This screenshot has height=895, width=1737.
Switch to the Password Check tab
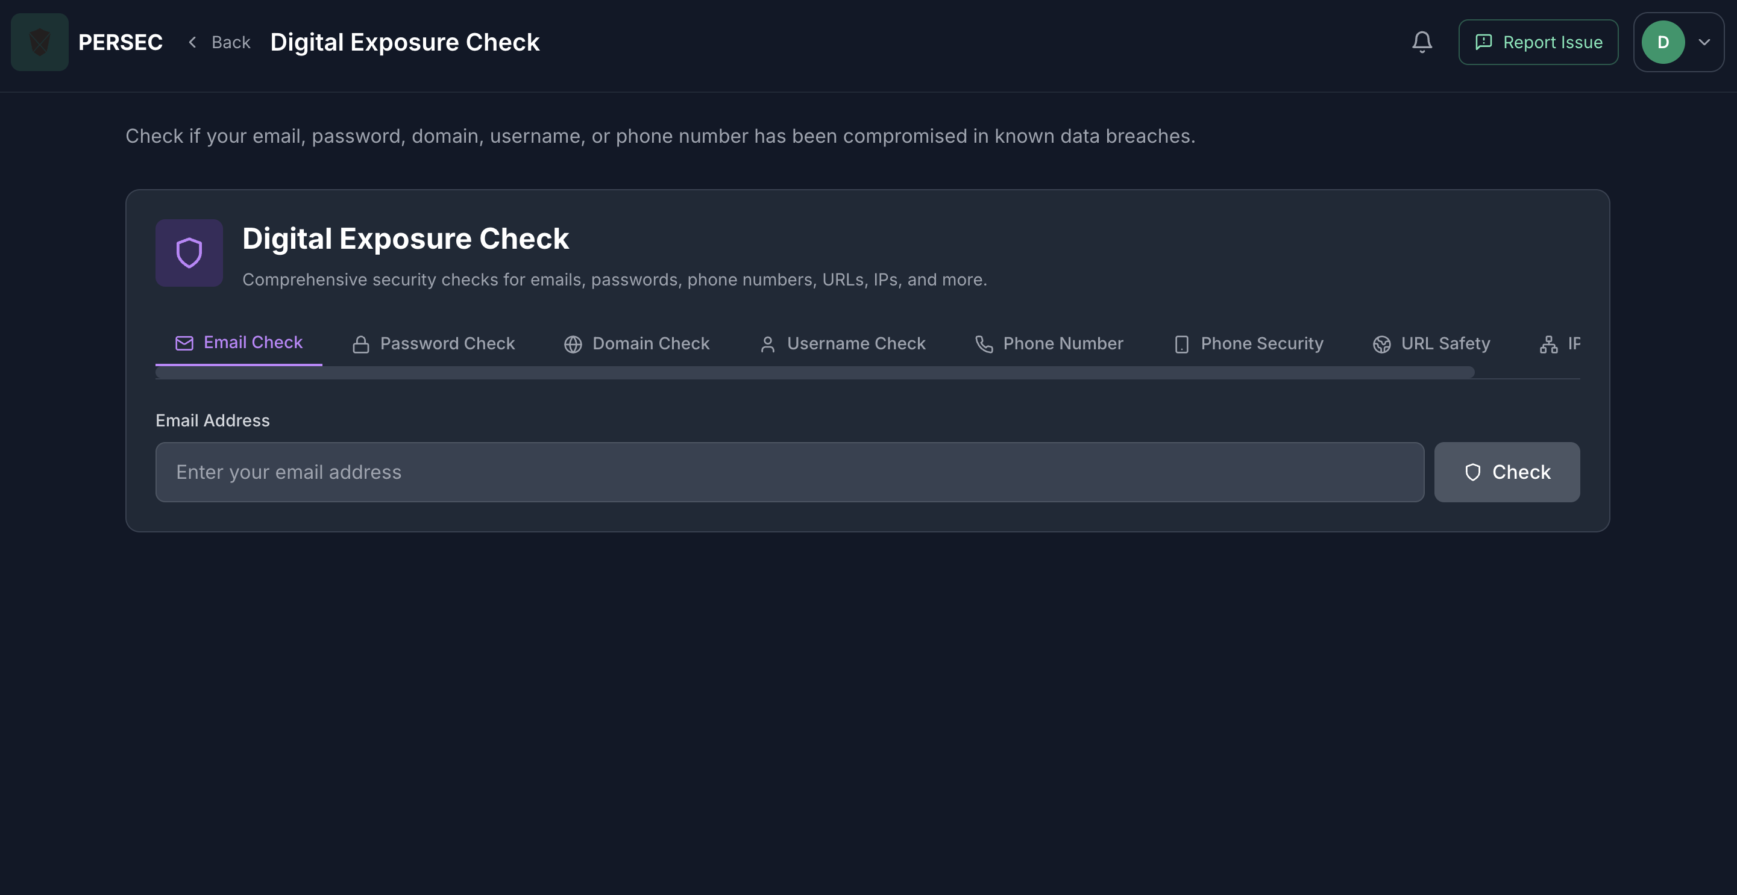(x=433, y=344)
